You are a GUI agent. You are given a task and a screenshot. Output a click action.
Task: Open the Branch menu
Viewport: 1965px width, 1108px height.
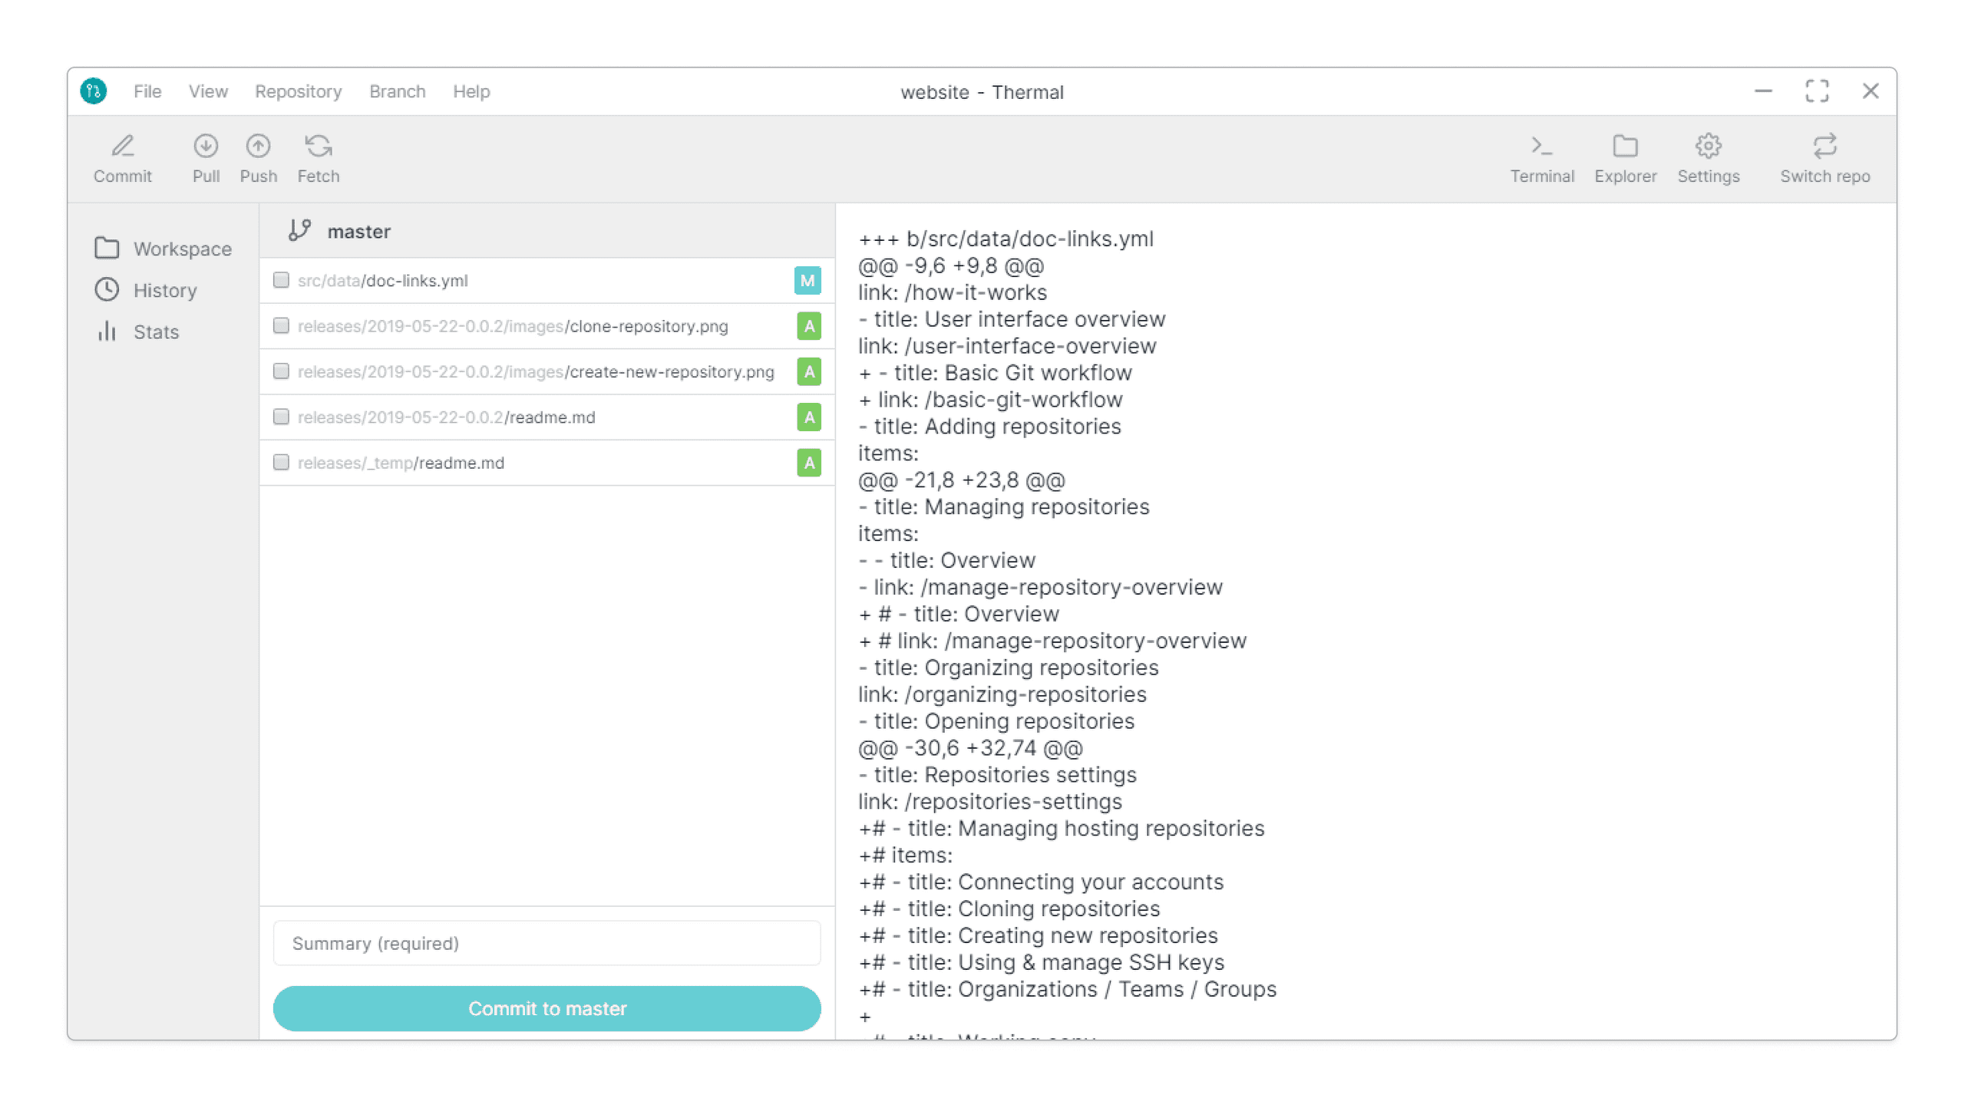pyautogui.click(x=397, y=91)
